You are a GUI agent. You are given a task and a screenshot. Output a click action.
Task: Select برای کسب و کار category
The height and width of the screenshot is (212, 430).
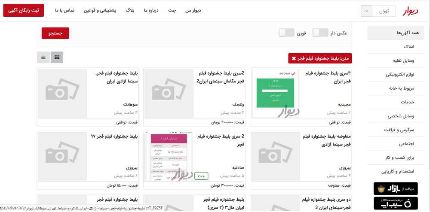click(396, 158)
